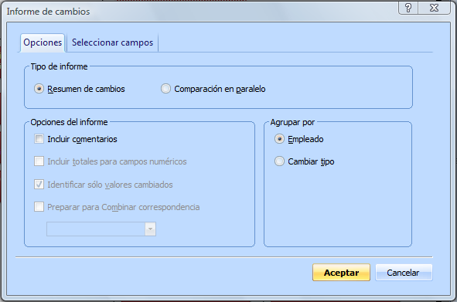Click the Aceptar button
The image size is (457, 302).
coord(341,273)
